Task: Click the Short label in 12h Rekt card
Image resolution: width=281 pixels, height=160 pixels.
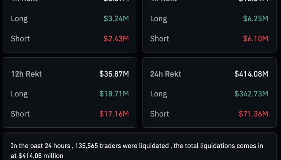Action: click(20, 114)
